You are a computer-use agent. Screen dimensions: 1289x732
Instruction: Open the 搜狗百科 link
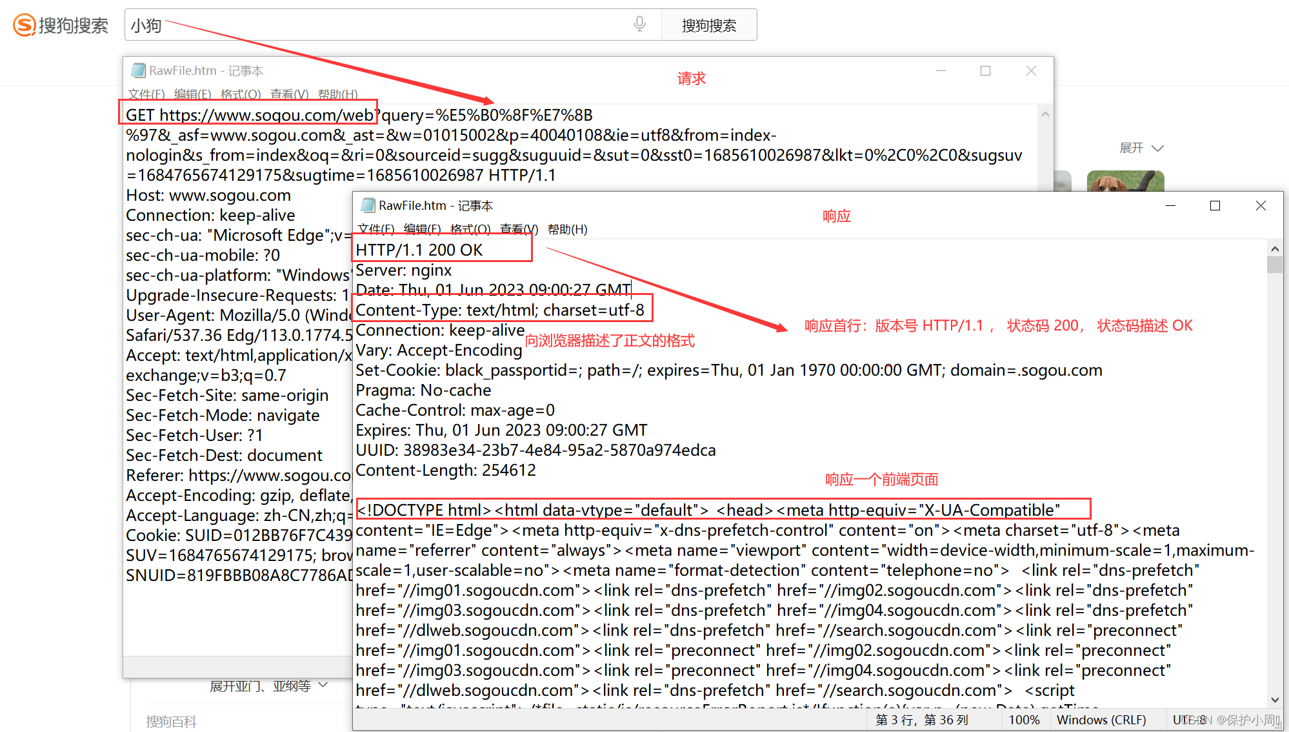(171, 721)
